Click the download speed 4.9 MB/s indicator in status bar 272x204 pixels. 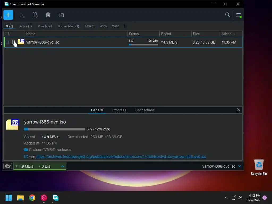pos(24,166)
